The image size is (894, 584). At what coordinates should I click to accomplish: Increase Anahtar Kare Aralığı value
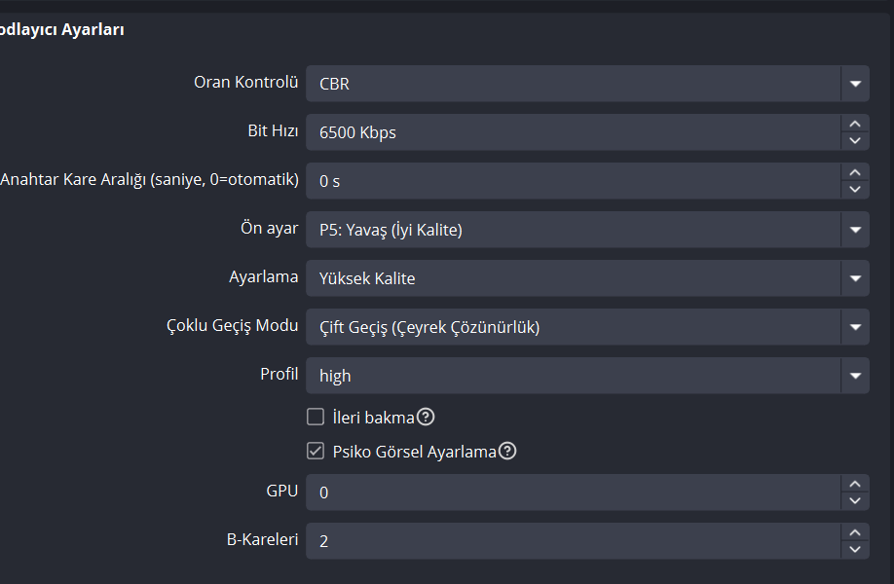[855, 172]
